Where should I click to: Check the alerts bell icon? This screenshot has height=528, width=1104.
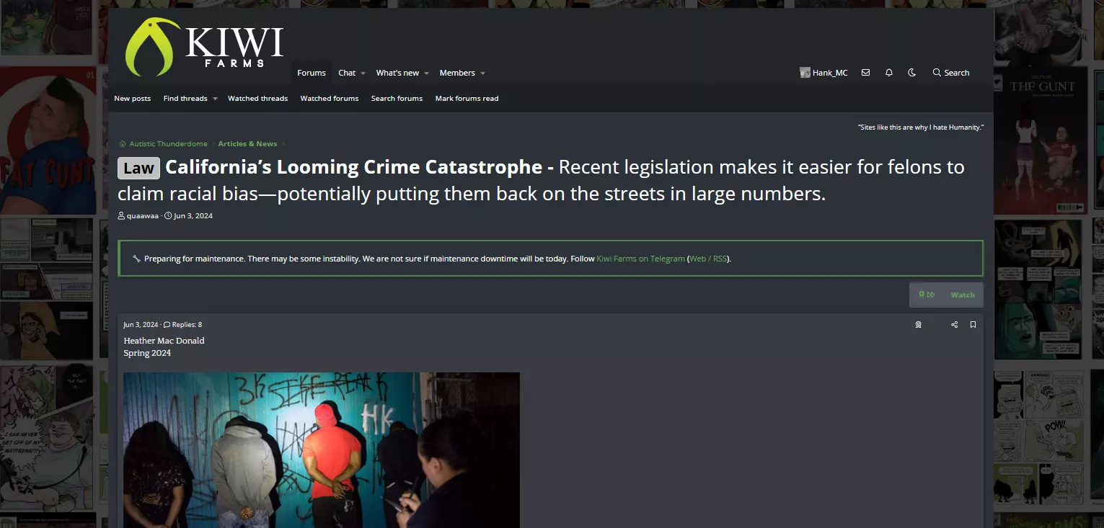pos(889,73)
